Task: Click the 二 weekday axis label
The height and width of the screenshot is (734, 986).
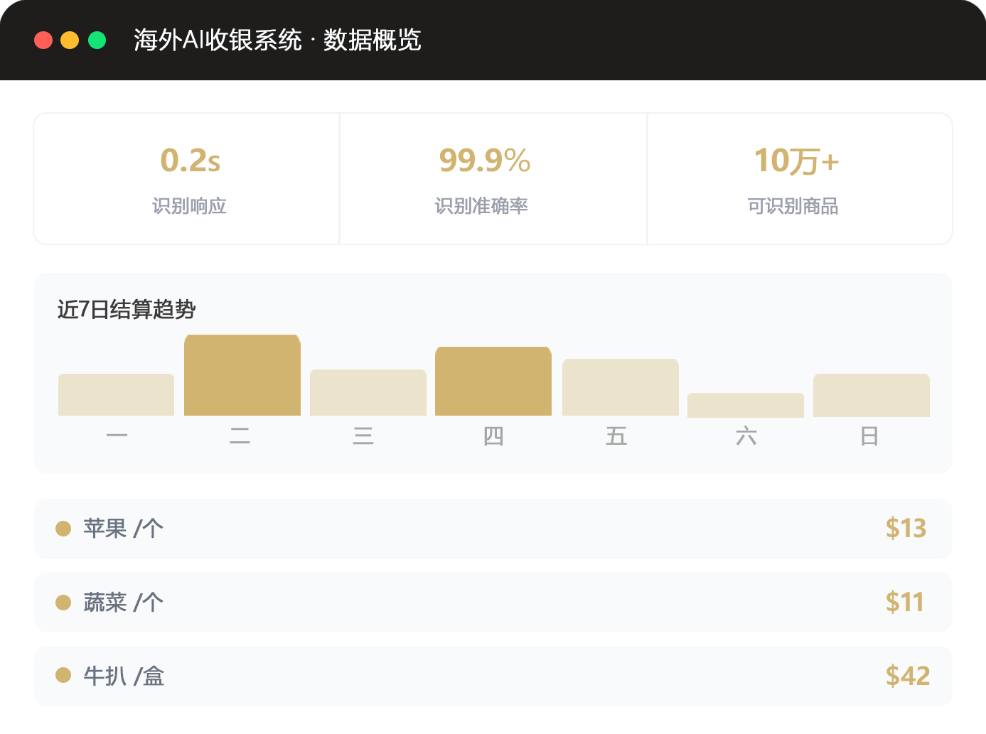Action: coord(240,436)
